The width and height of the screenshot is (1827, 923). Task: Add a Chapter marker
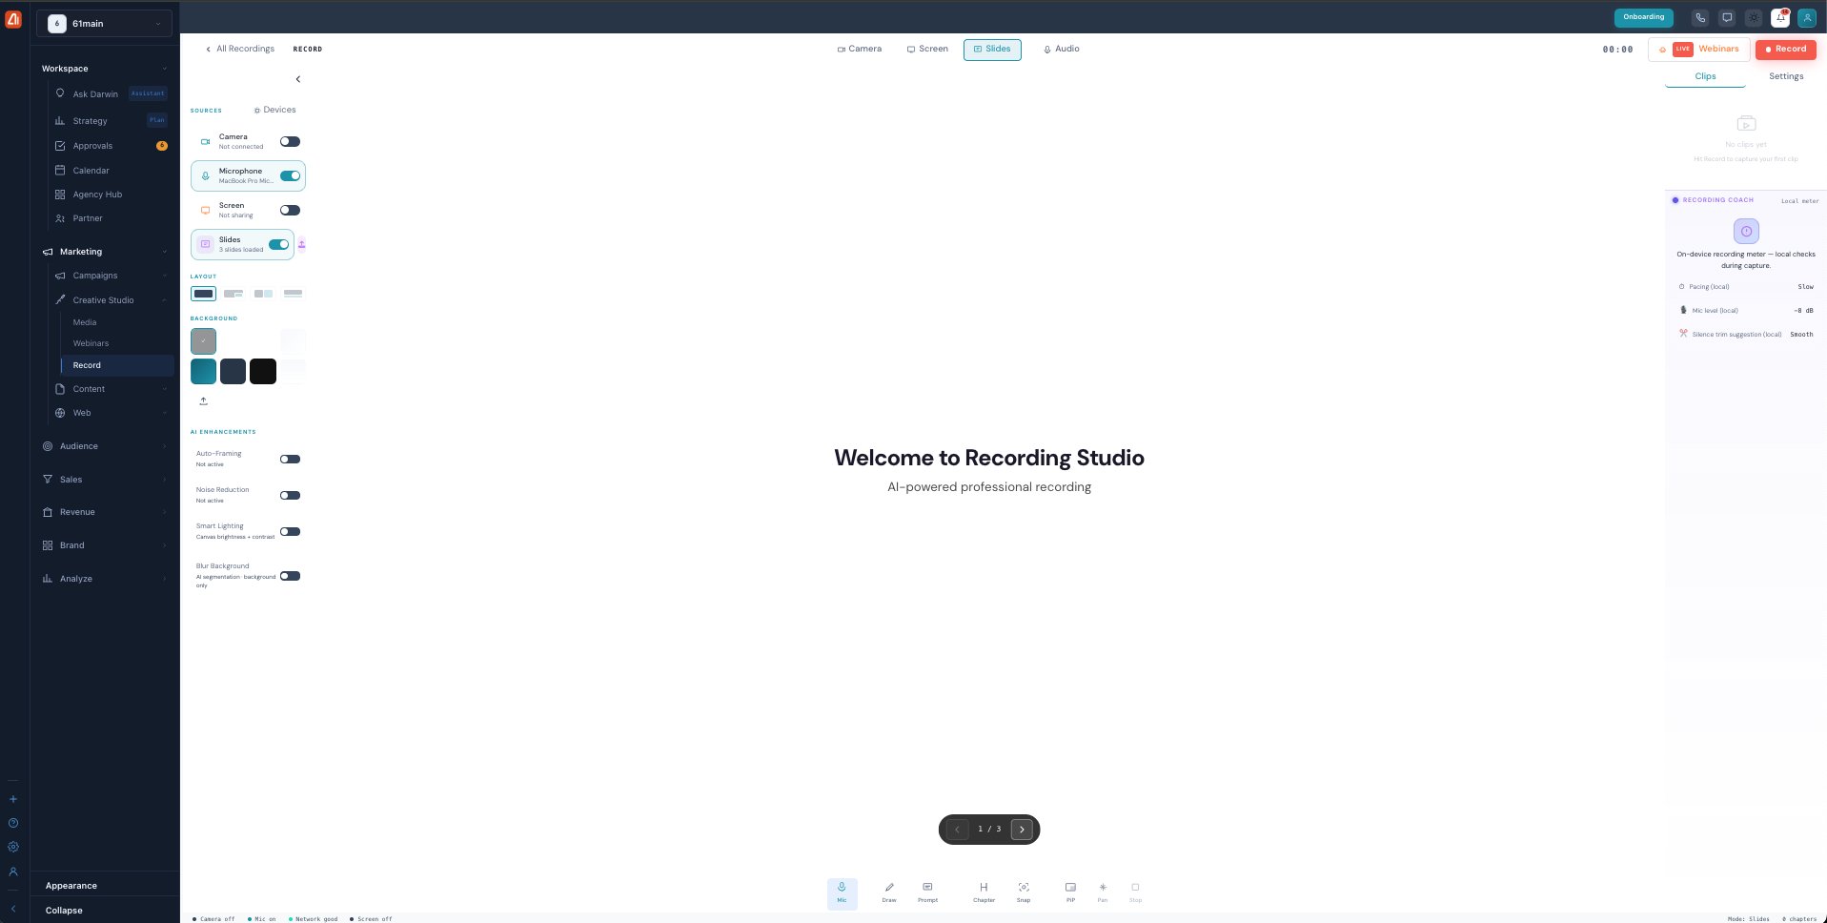[x=984, y=892]
